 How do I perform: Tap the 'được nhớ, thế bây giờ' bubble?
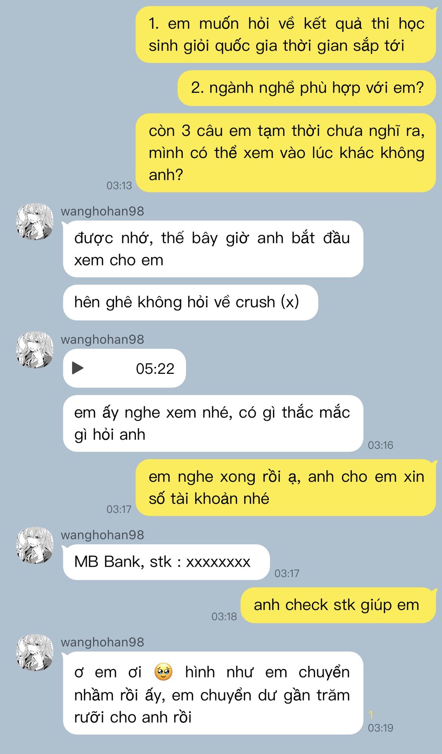(213, 249)
